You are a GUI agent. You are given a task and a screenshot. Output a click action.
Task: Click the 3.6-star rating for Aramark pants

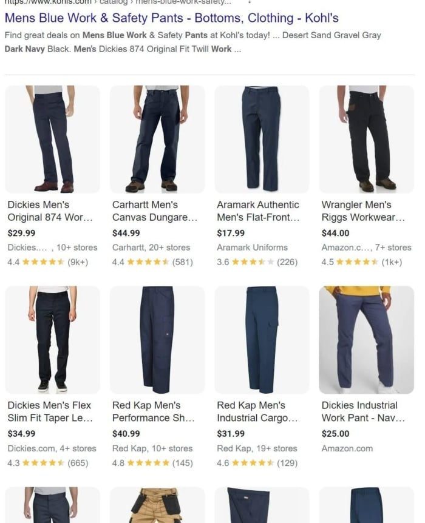[x=257, y=262]
